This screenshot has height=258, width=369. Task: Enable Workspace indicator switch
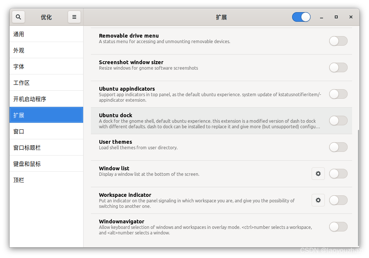tap(338, 200)
